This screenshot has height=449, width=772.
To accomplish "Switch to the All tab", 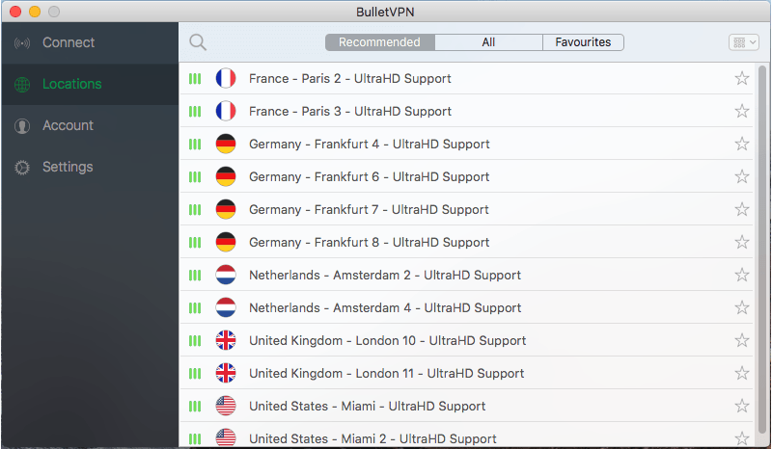I will pyautogui.click(x=488, y=42).
